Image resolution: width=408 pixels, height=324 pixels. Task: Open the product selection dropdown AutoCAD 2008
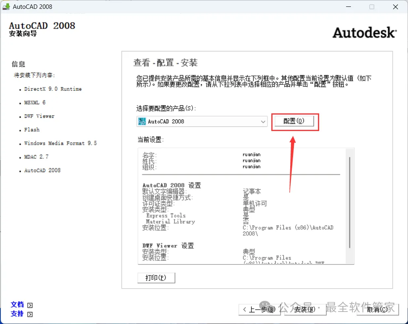pyautogui.click(x=202, y=121)
